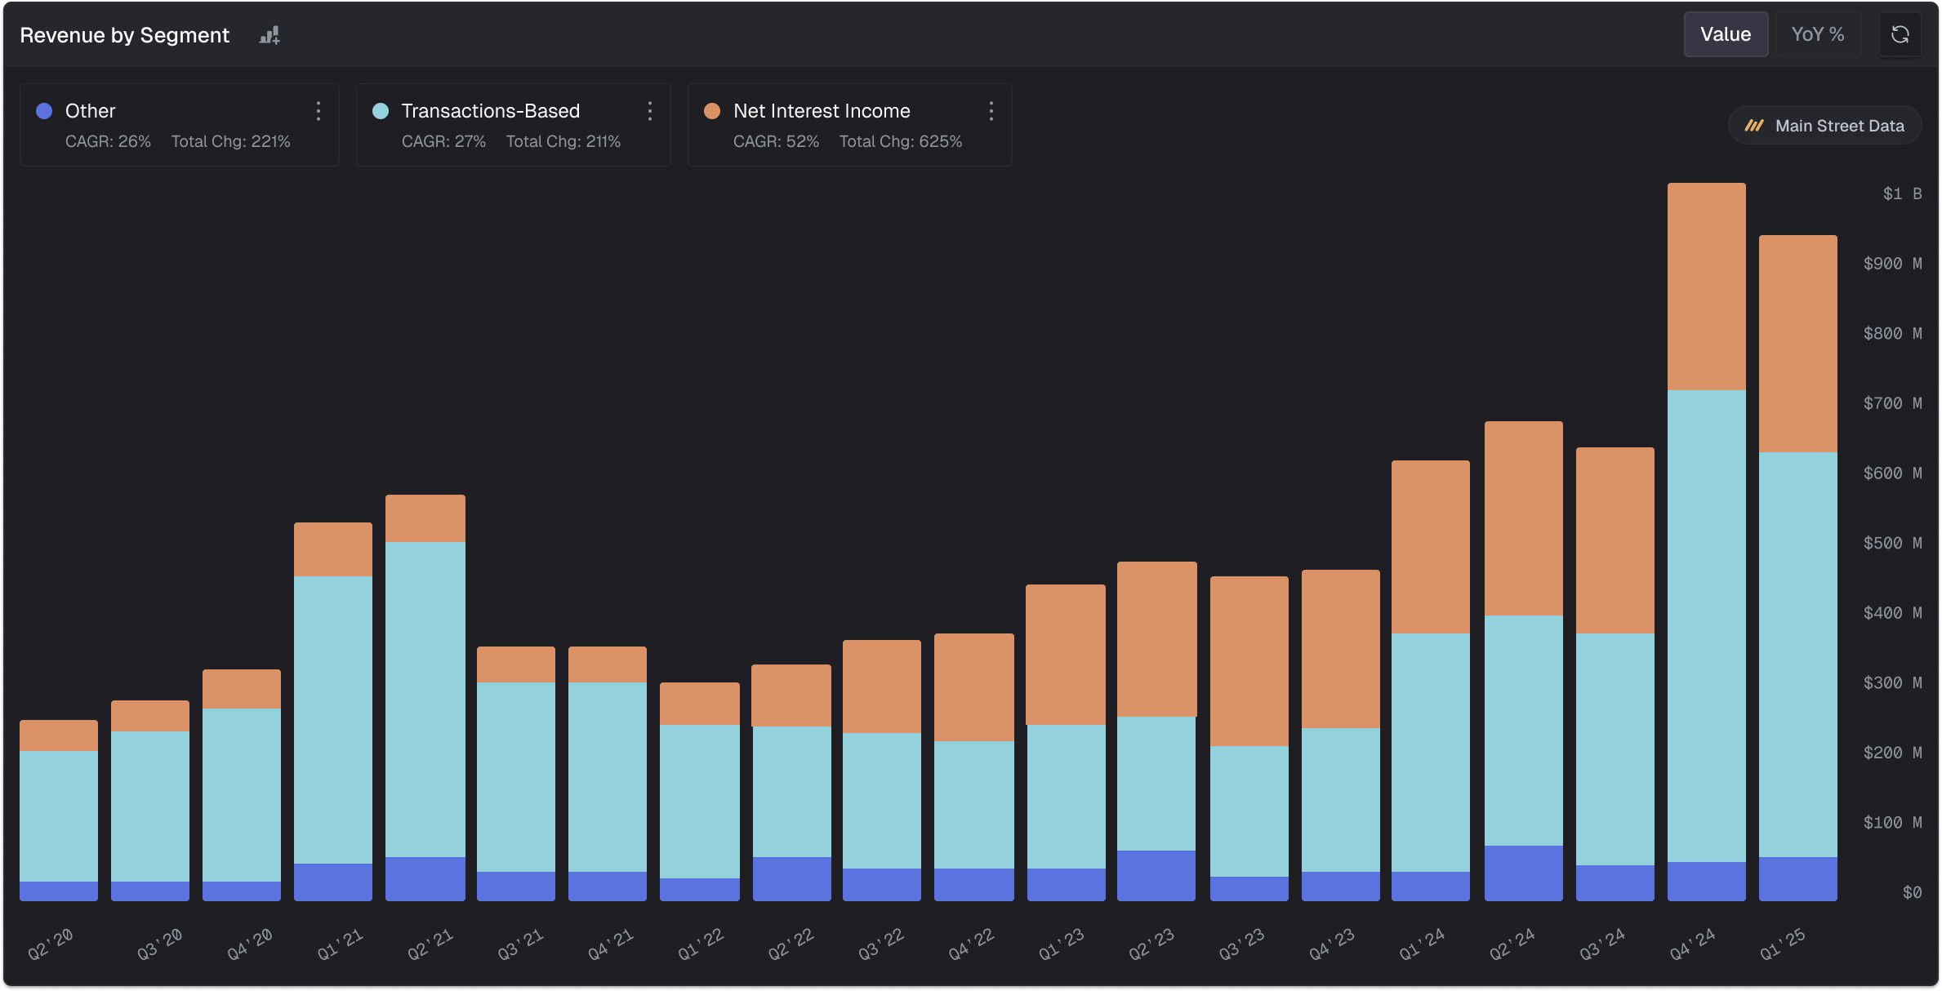Click the Revenue by Segment title
The image size is (1942, 991).
tap(124, 35)
